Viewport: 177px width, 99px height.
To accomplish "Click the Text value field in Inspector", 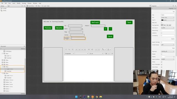I will (x=168, y=15).
